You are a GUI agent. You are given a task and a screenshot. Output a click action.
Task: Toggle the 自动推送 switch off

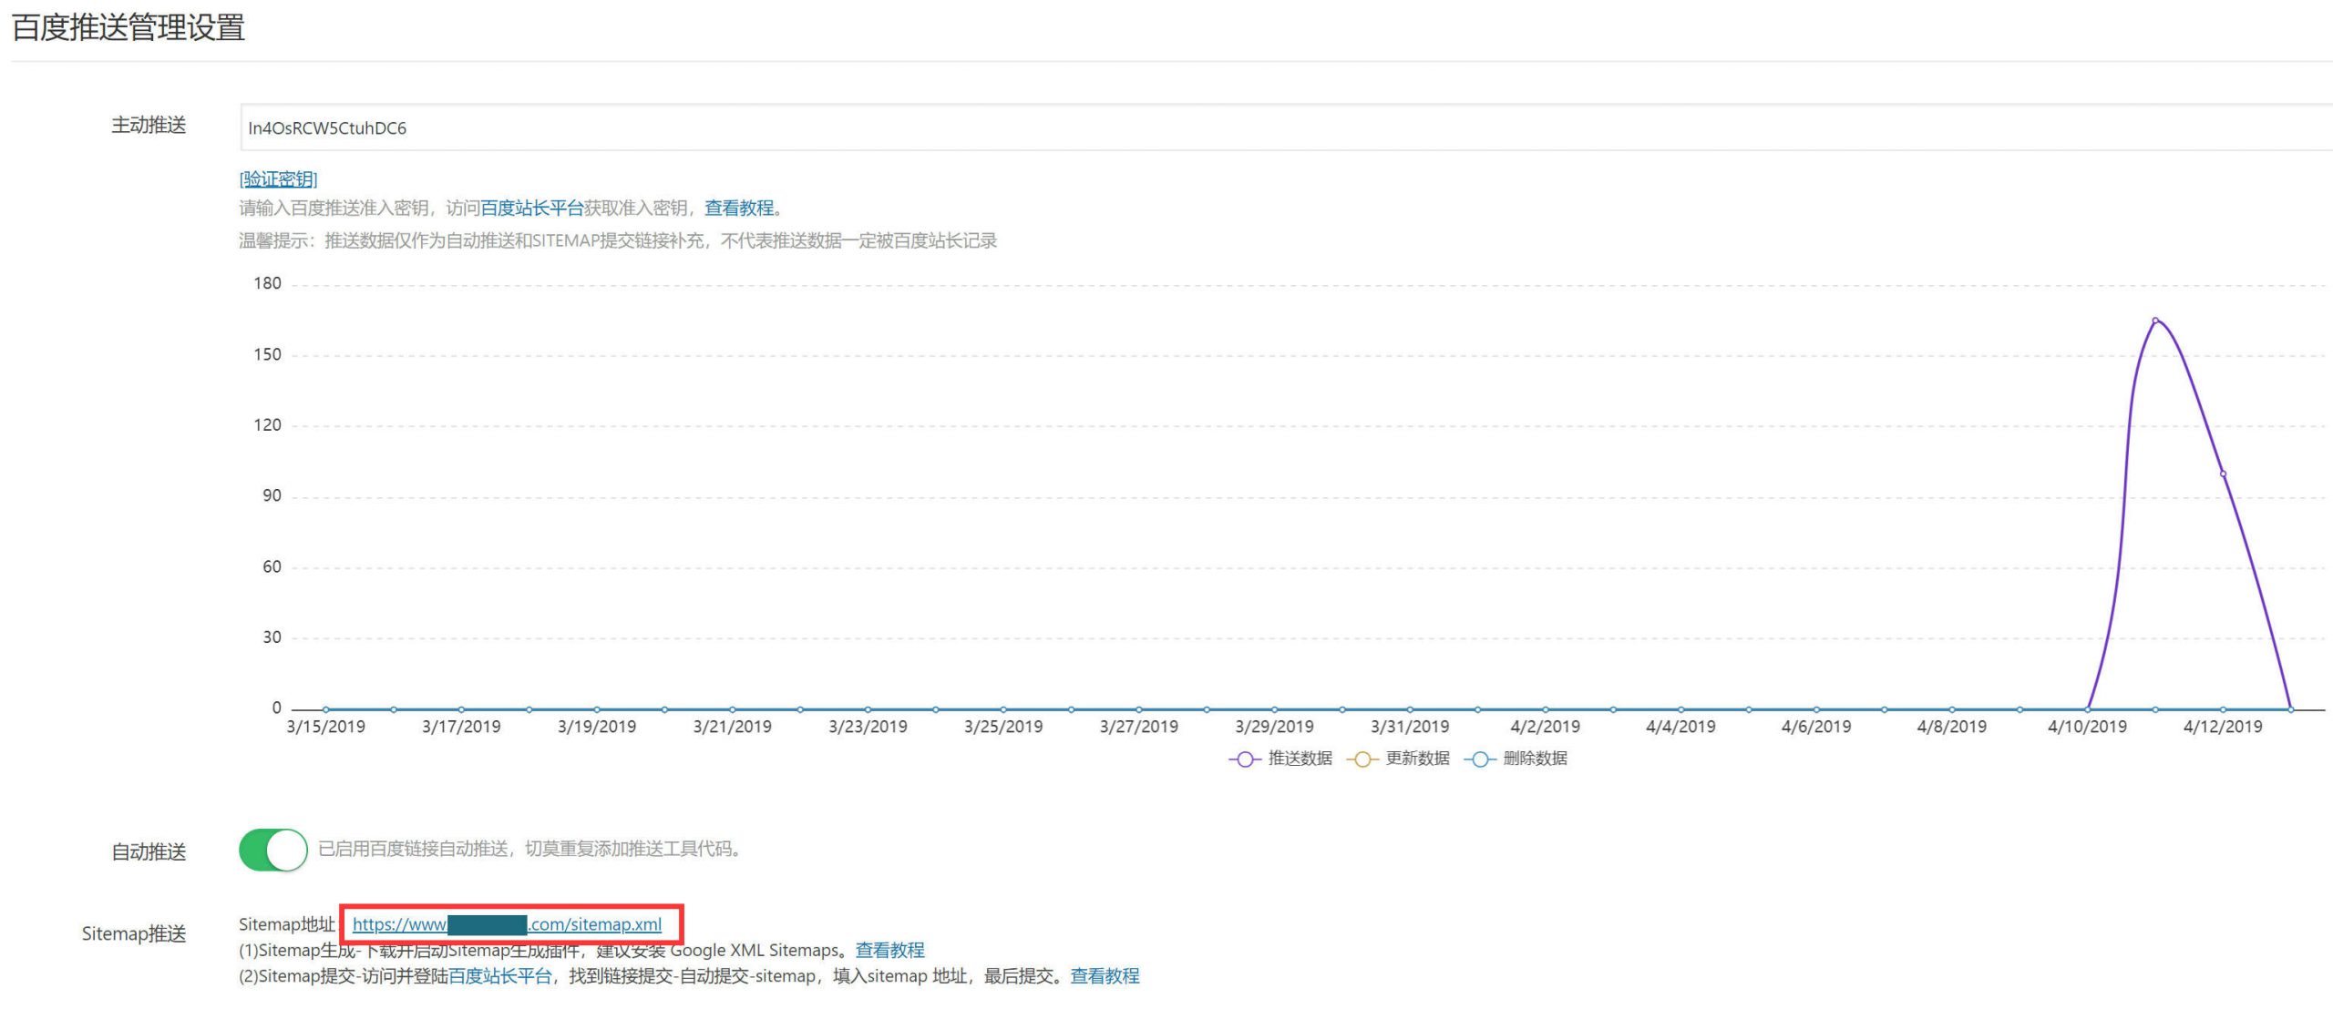[273, 851]
